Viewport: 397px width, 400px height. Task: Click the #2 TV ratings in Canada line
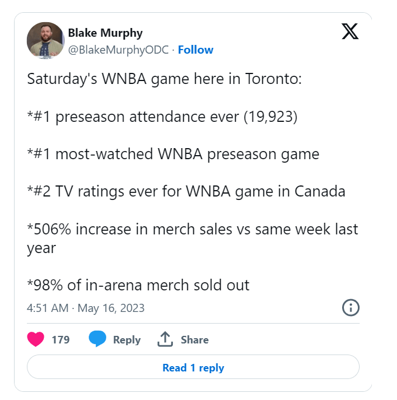pos(186,191)
